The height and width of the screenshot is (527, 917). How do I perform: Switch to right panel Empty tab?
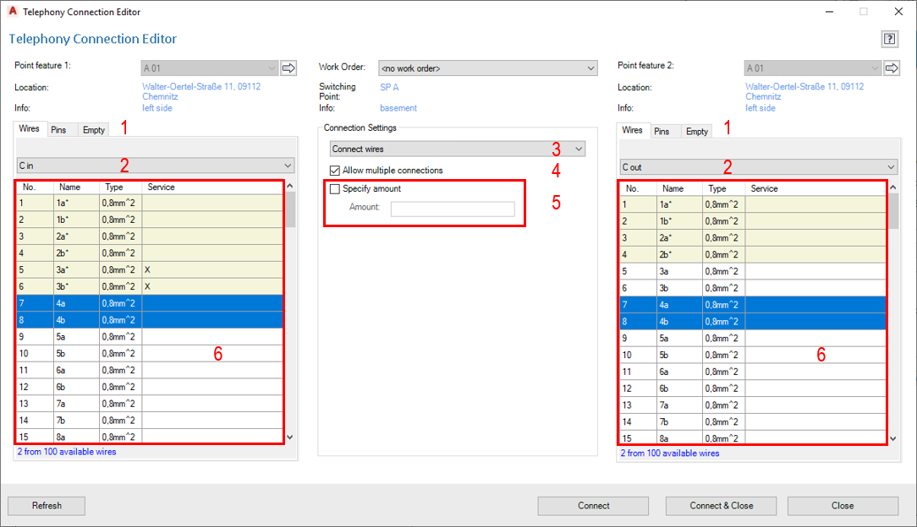(x=696, y=132)
